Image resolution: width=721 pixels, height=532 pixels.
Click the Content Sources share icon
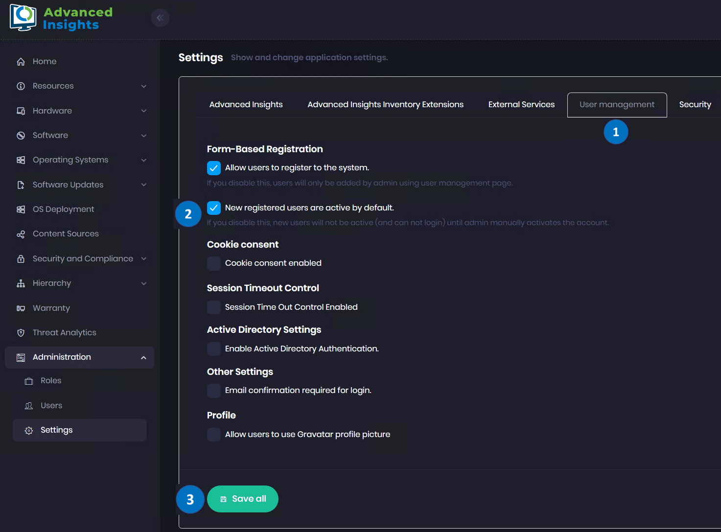21,234
